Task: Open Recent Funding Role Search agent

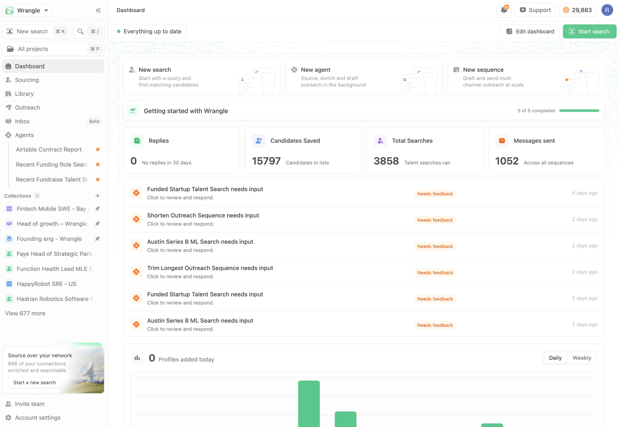Action: pos(57,164)
